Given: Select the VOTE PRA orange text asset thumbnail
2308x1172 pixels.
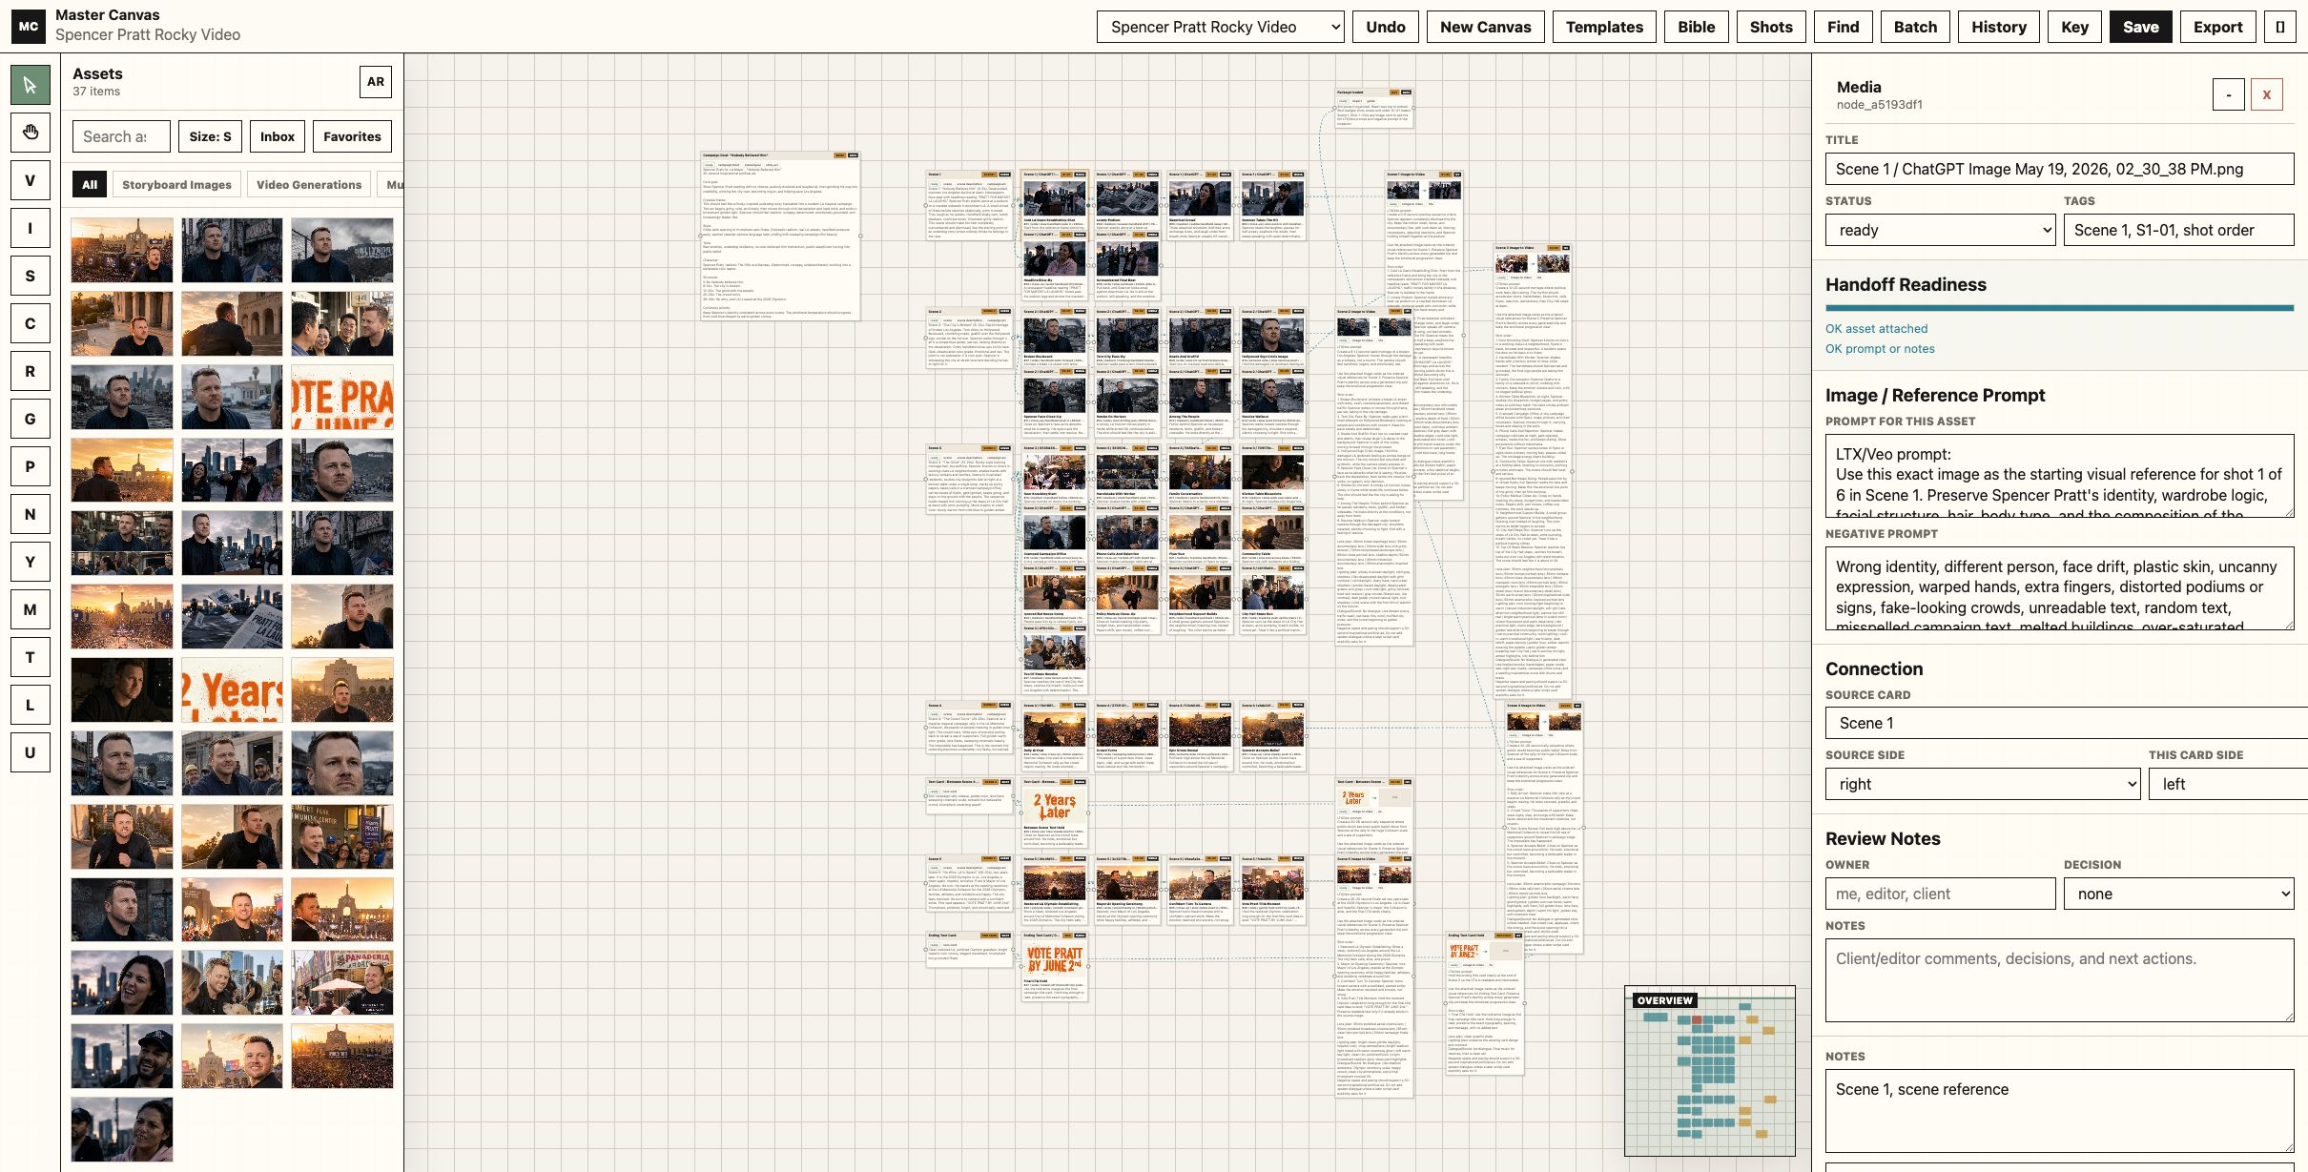Looking at the screenshot, I should [x=341, y=397].
